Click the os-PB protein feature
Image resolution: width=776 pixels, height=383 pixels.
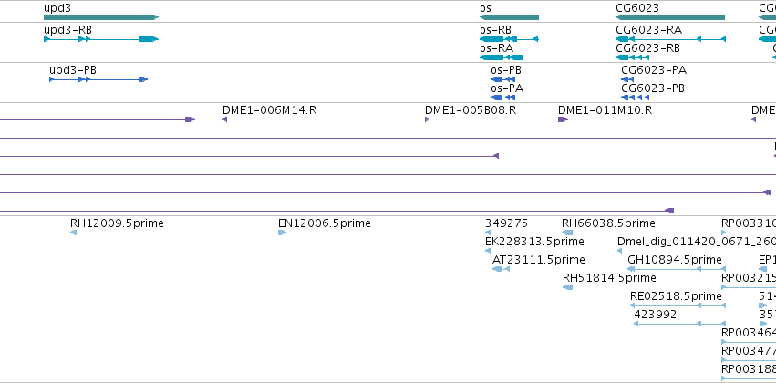[502, 79]
